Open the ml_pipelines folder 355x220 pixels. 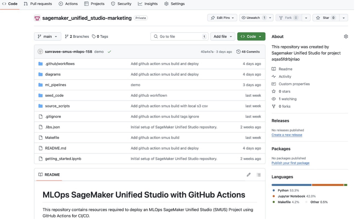56,85
